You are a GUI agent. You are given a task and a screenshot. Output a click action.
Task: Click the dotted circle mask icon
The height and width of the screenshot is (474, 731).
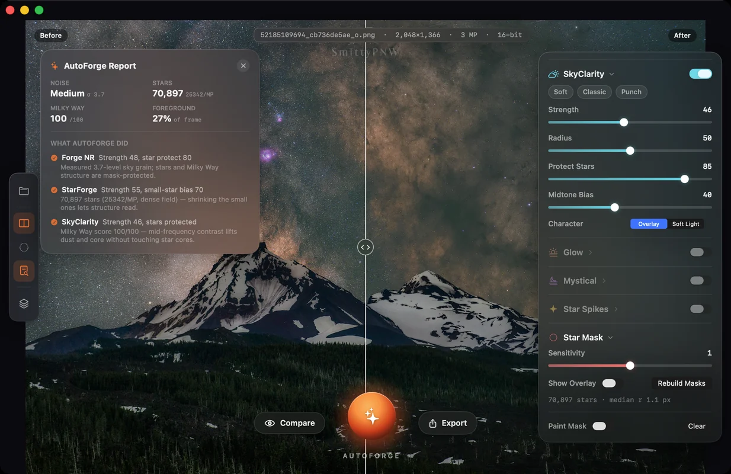point(24,248)
